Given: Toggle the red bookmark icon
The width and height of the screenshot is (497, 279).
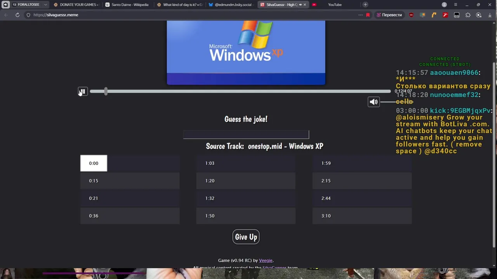Looking at the screenshot, I should click(x=368, y=15).
